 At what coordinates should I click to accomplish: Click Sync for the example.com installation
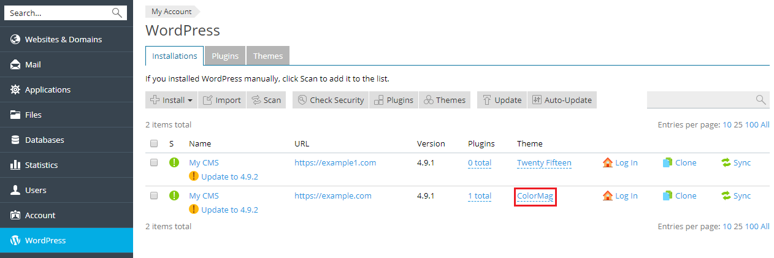point(736,195)
